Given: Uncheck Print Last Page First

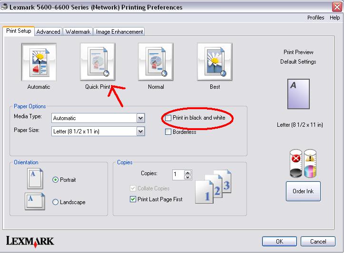Looking at the screenshot, I should point(133,199).
